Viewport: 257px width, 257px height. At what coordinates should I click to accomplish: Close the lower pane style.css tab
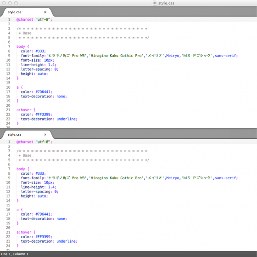point(45,135)
